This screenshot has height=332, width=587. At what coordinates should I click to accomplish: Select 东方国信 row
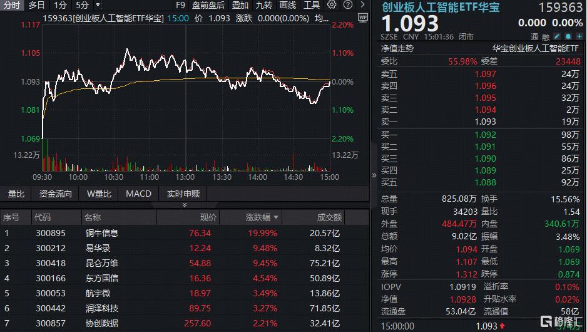click(185, 278)
